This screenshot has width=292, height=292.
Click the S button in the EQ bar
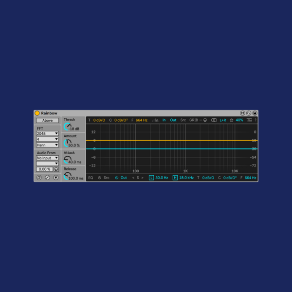[138, 178]
